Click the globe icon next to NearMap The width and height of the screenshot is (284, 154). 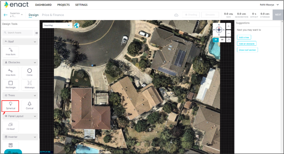[76, 25]
